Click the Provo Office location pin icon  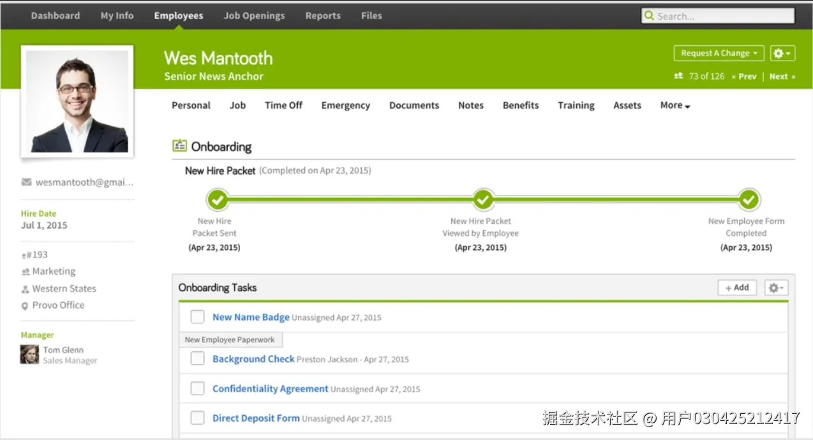(26, 306)
